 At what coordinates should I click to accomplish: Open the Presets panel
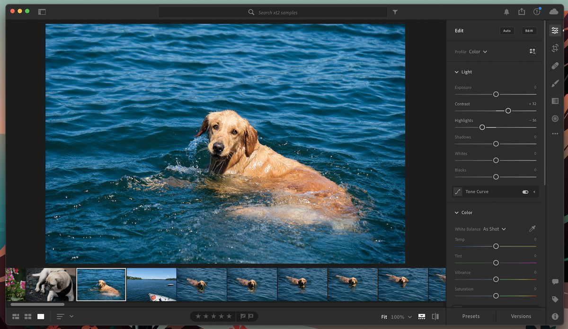click(471, 316)
